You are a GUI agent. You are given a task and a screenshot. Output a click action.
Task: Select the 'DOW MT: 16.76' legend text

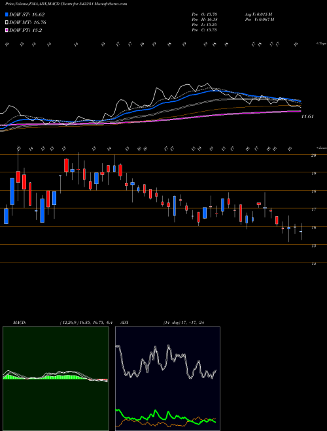click(x=27, y=23)
